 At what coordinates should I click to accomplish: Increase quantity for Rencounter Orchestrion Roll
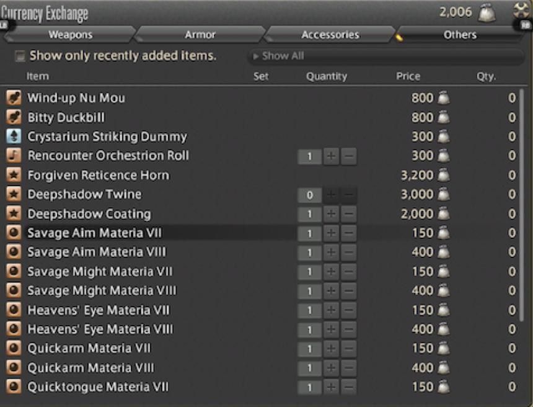click(331, 156)
